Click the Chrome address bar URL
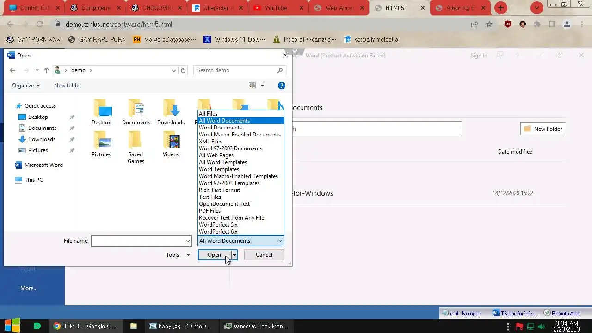This screenshot has height=333, width=592. [119, 25]
